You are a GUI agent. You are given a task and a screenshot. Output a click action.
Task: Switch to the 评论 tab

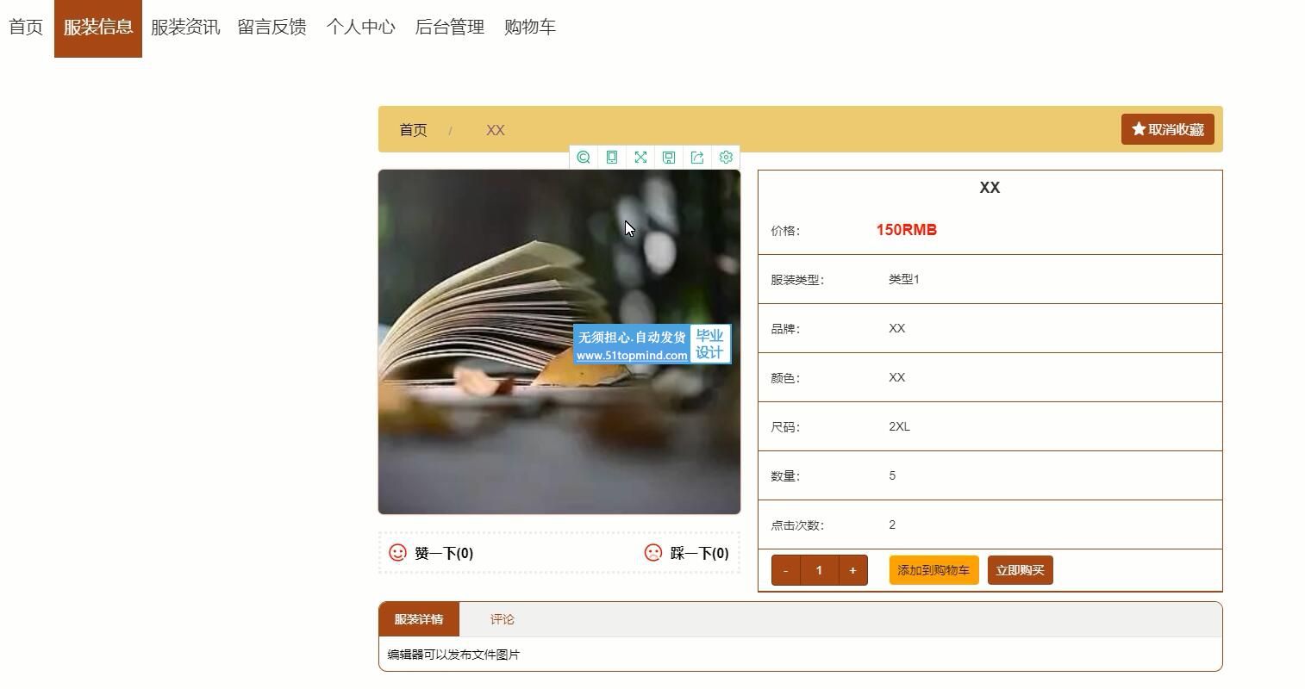[502, 619]
